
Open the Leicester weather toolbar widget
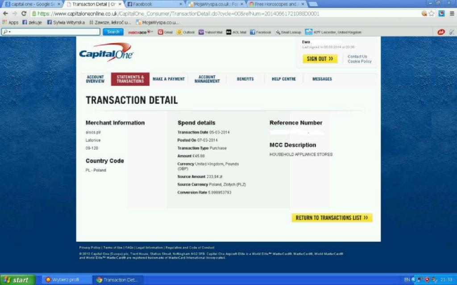pos(333,32)
